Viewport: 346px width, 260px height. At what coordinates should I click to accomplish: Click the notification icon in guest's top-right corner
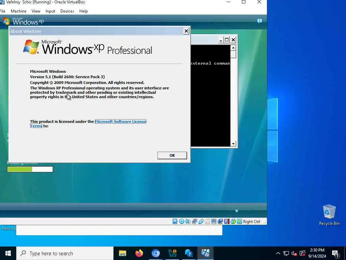pyautogui.click(x=259, y=21)
